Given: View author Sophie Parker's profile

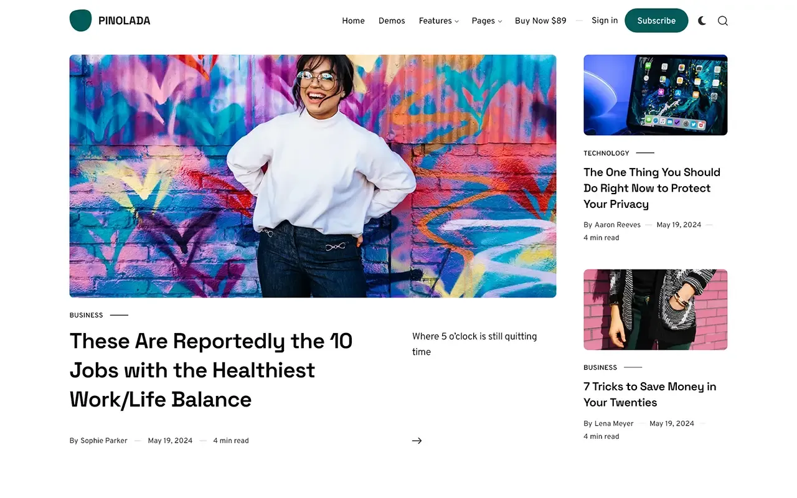Looking at the screenshot, I should tap(103, 441).
